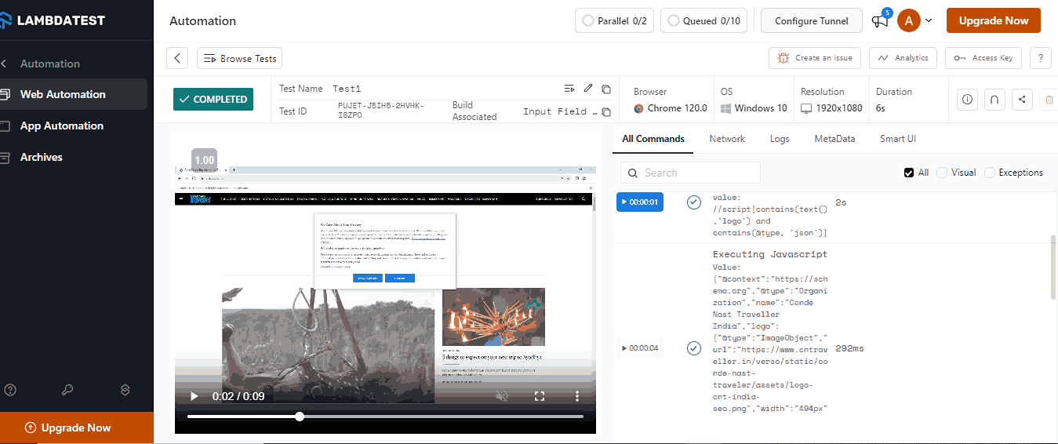Switch to the Network tab

coord(727,139)
